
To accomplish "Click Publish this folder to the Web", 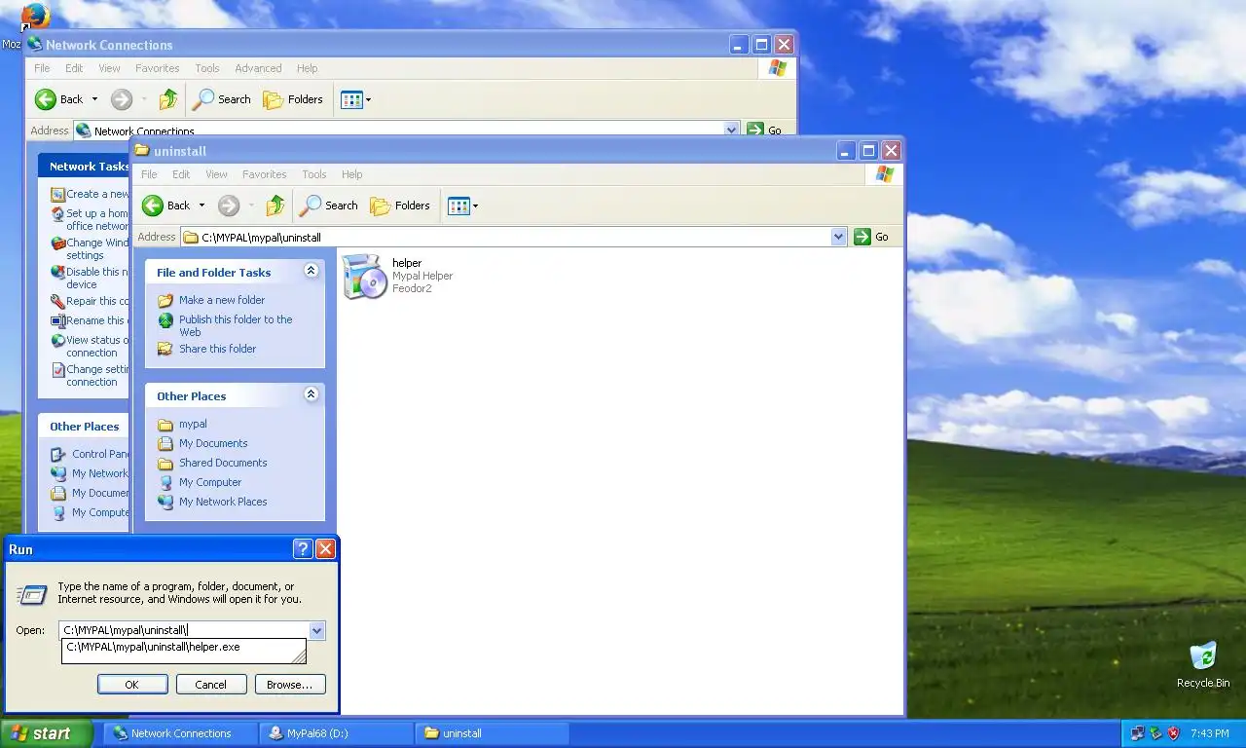I will point(236,325).
